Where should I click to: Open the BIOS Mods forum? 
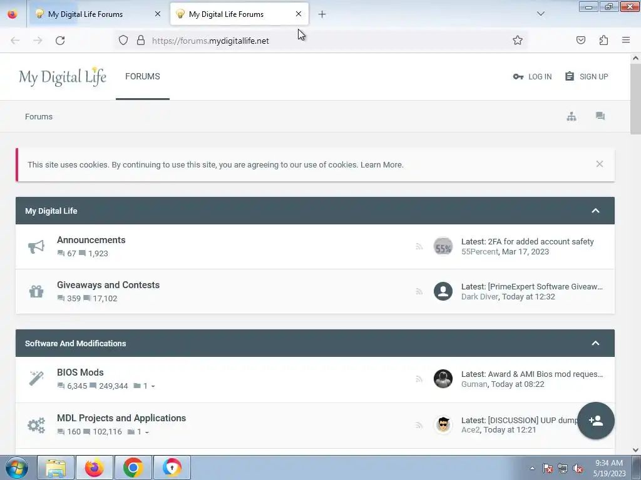tap(80, 372)
